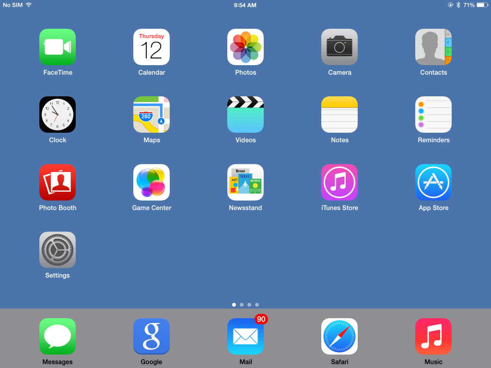Viewport: 491px width, 368px height.
Task: Tap the first (current) page dot
Action: [234, 304]
